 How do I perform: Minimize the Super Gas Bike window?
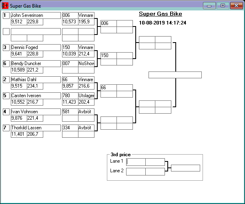209,6
